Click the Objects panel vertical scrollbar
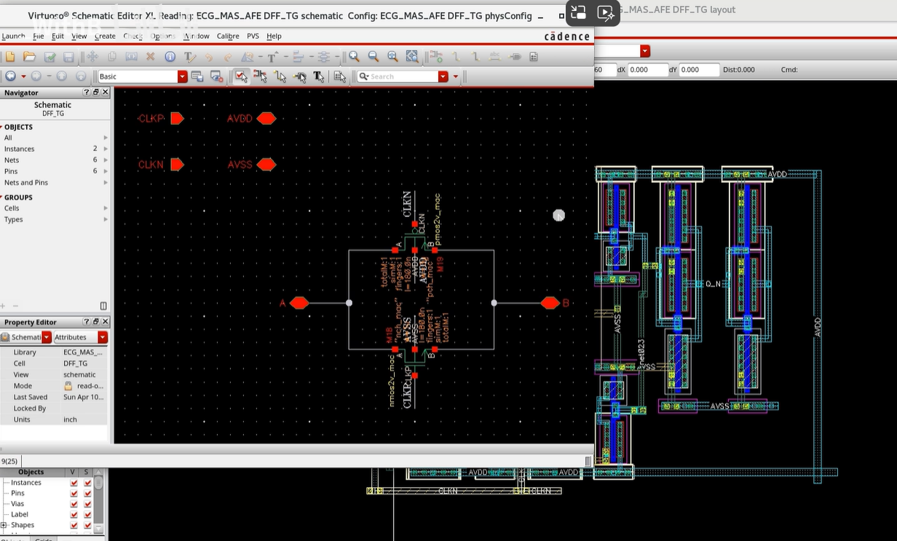The image size is (897, 541). pyautogui.click(x=98, y=504)
